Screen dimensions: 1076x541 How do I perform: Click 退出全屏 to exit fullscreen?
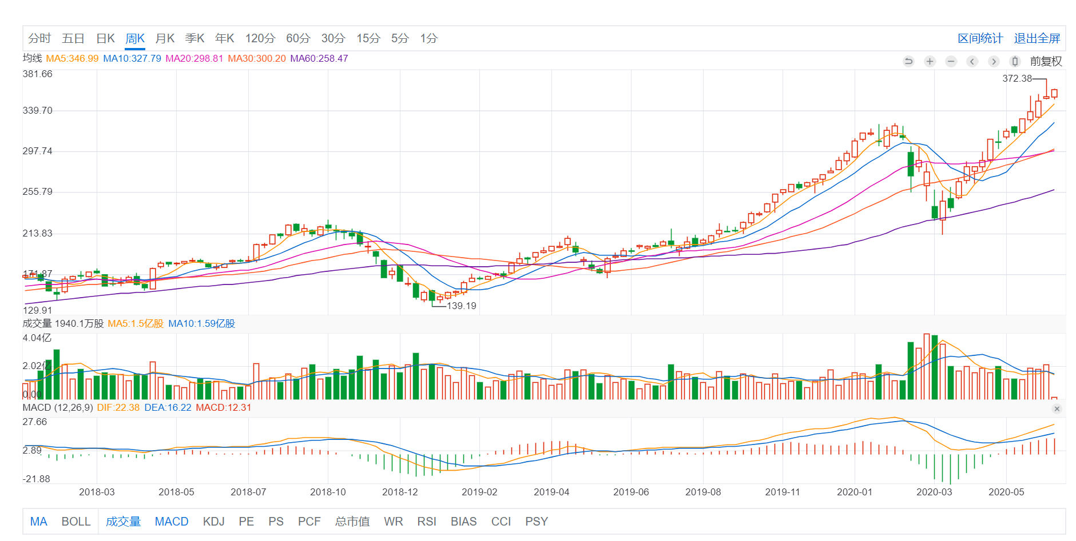pyautogui.click(x=1037, y=38)
